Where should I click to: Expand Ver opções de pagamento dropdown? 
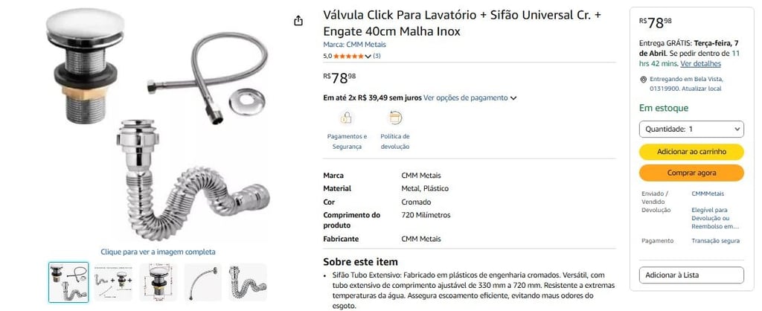[x=470, y=97]
